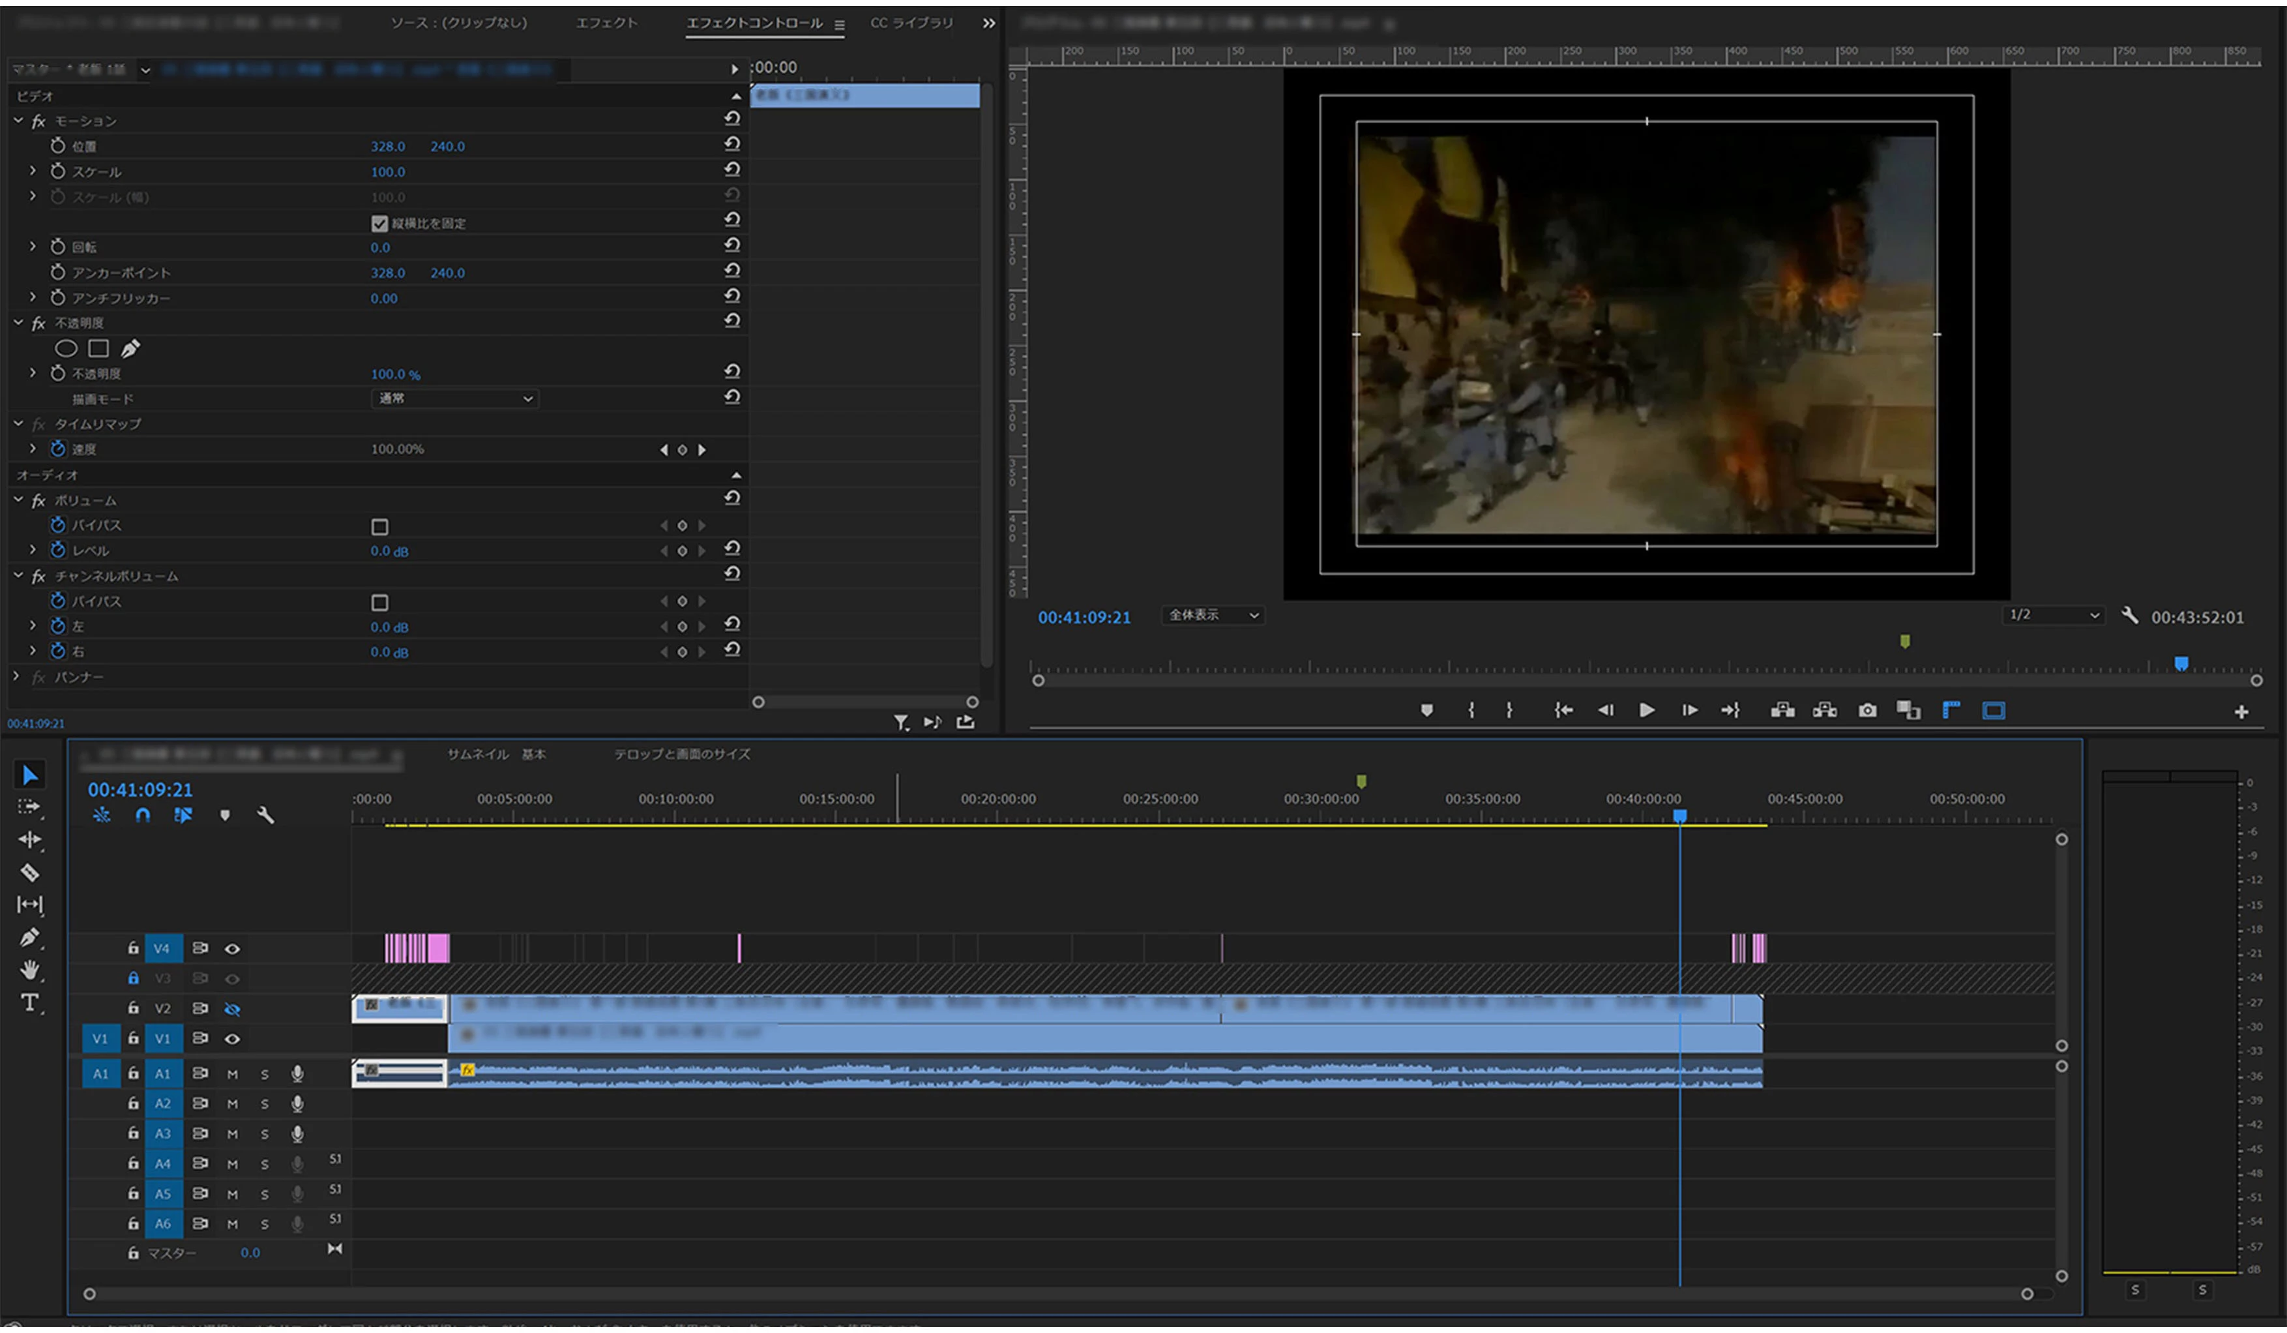Viewport: 2287px width, 1333px height.
Task: Mute audio track A1
Action: click(232, 1074)
